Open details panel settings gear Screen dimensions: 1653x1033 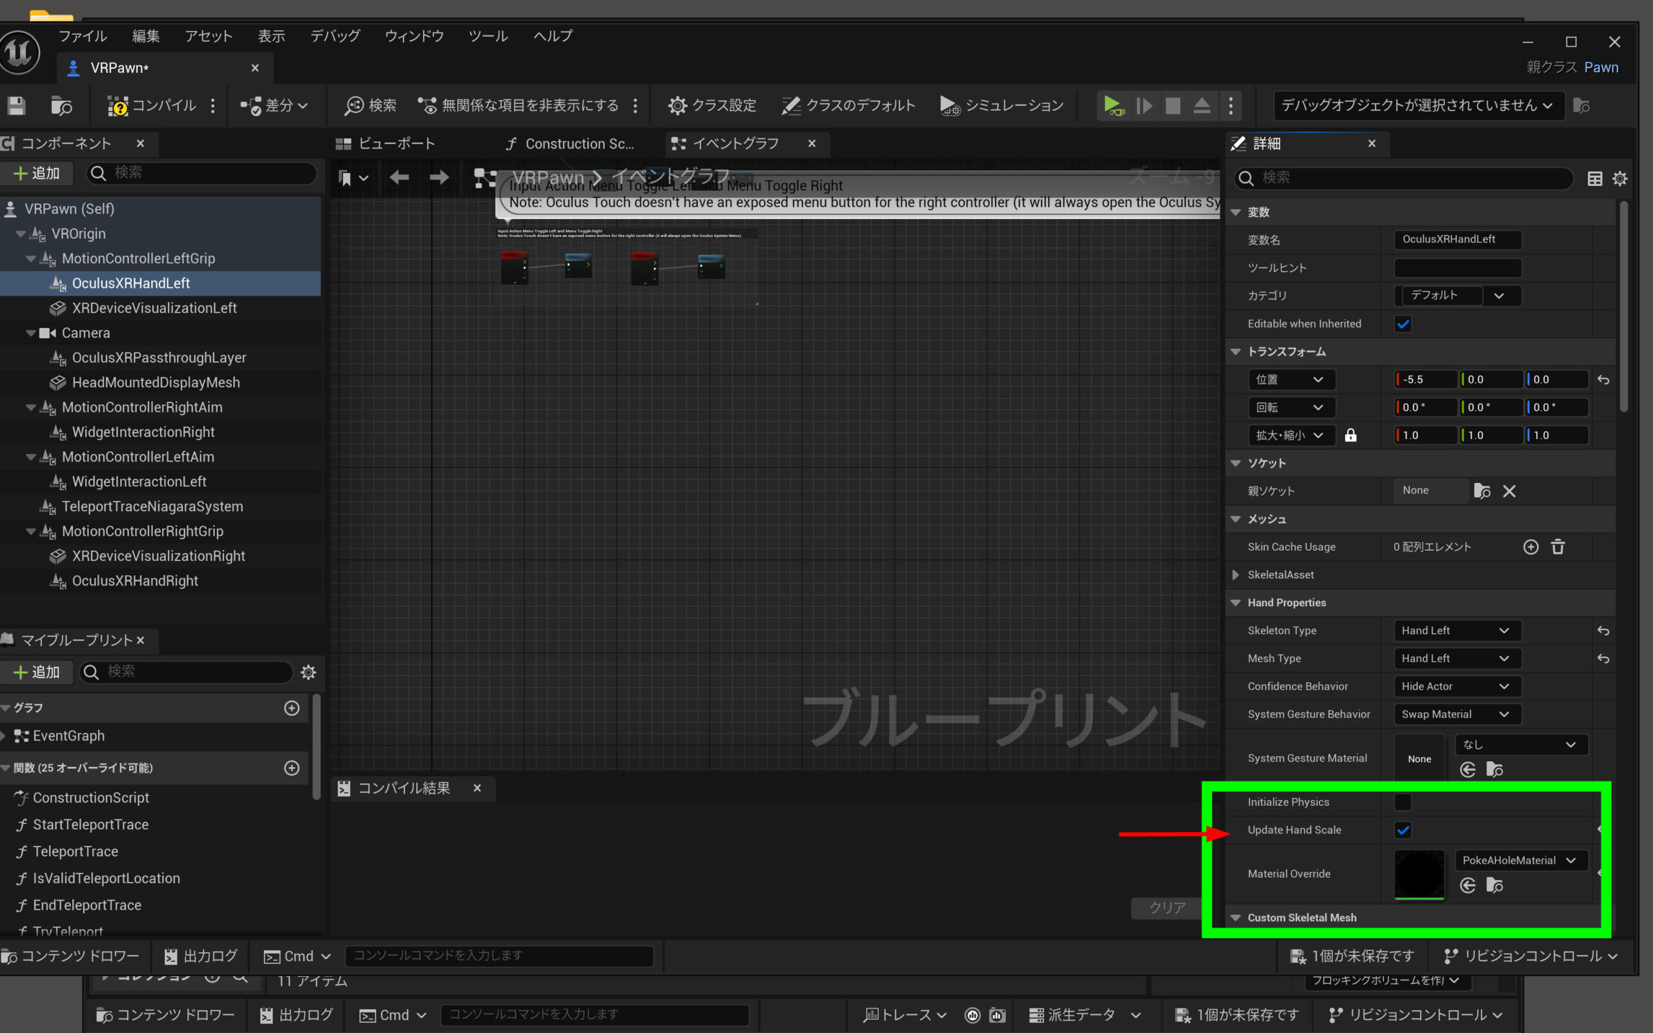tap(1619, 178)
